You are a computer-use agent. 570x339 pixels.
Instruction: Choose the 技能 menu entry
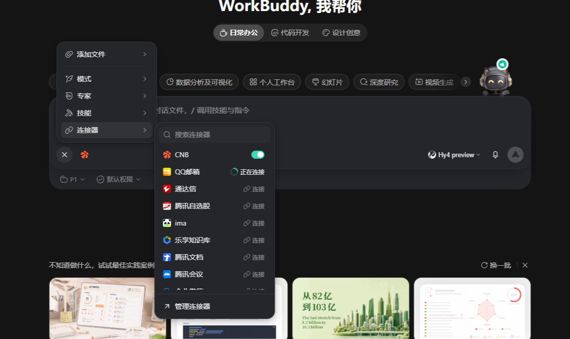(106, 113)
